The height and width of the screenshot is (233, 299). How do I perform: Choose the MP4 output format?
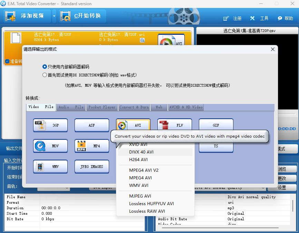[x=92, y=146]
